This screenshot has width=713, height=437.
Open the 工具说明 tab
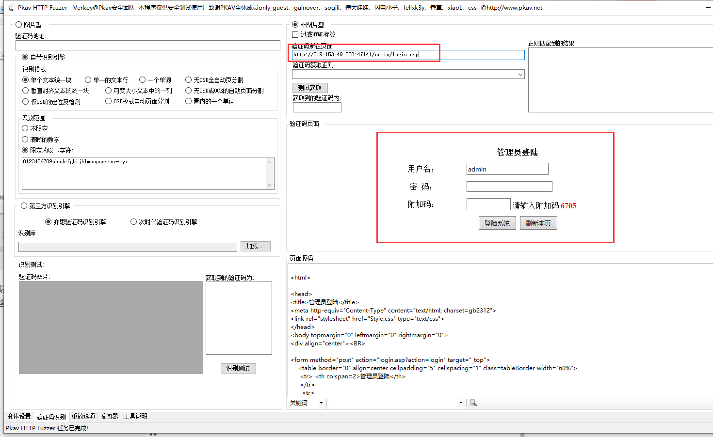tap(135, 416)
